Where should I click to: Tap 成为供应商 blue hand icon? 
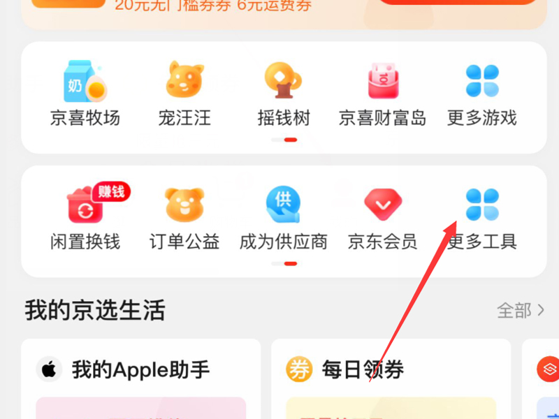(x=284, y=204)
